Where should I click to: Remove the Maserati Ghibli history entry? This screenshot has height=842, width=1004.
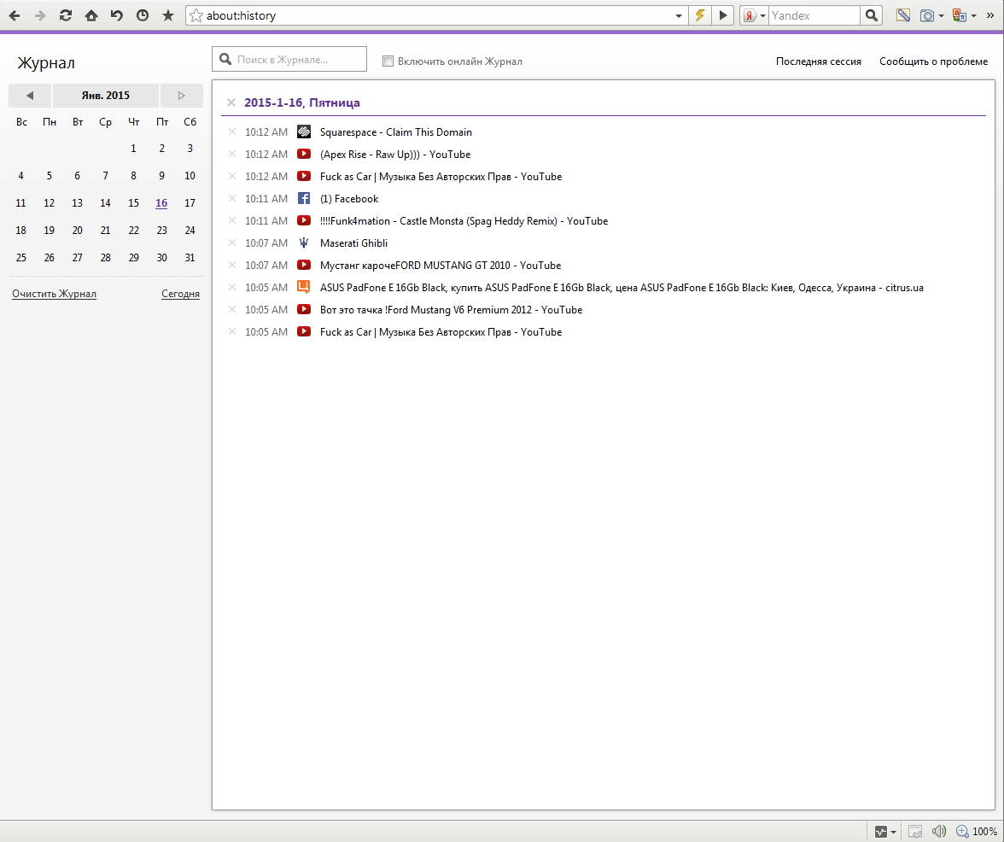click(x=232, y=243)
